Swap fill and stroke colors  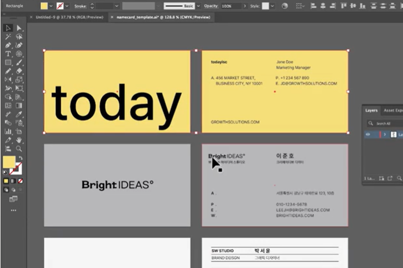pyautogui.click(x=21, y=158)
